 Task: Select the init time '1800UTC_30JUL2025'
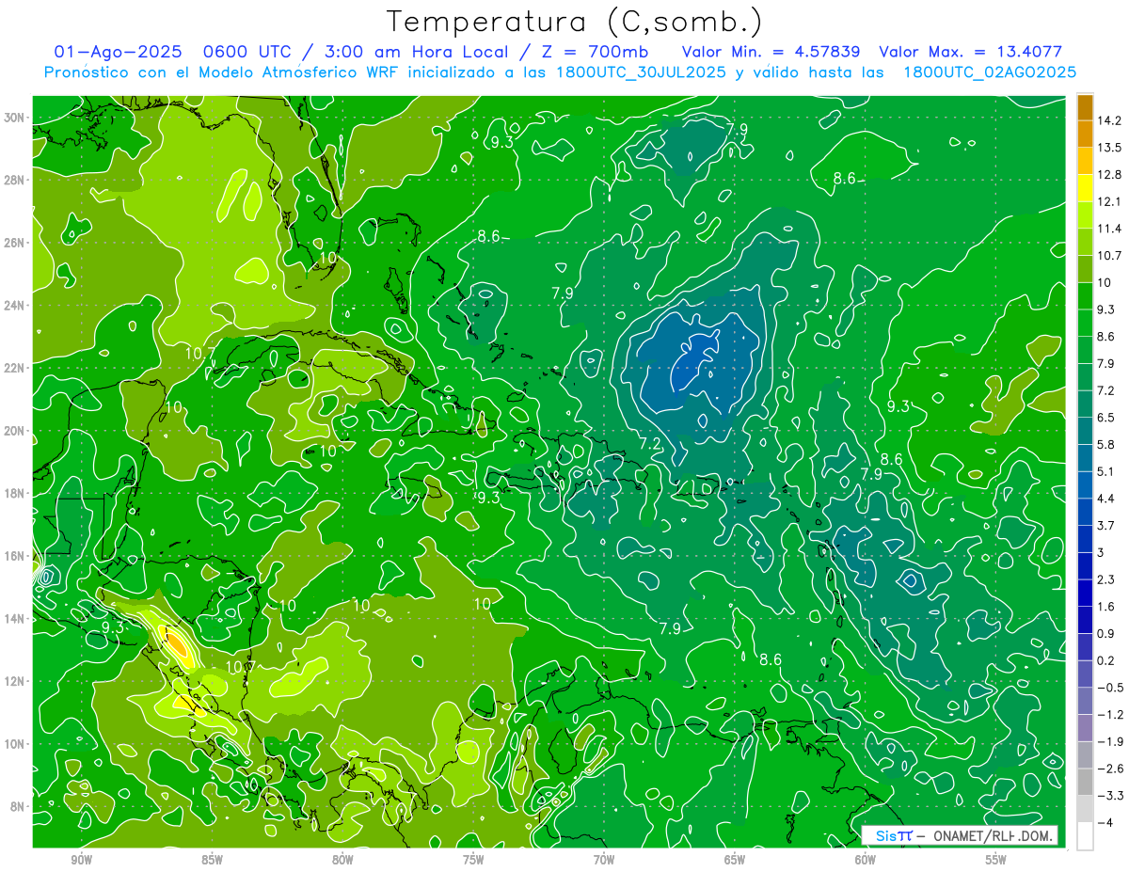coord(641,72)
